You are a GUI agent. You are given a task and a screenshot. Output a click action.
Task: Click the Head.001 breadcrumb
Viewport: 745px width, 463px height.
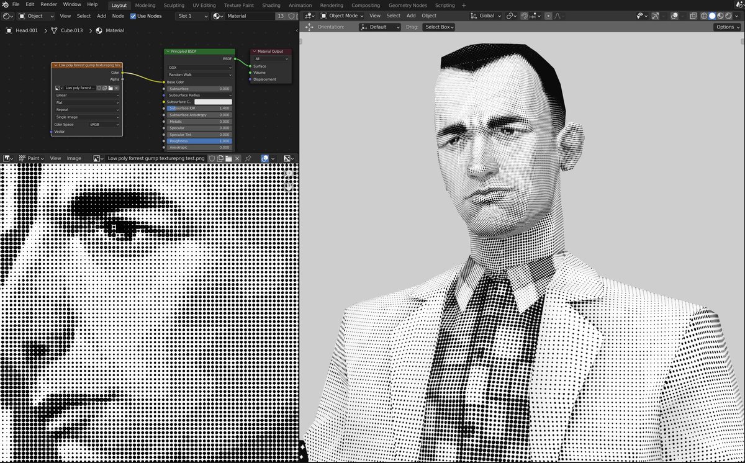point(25,30)
